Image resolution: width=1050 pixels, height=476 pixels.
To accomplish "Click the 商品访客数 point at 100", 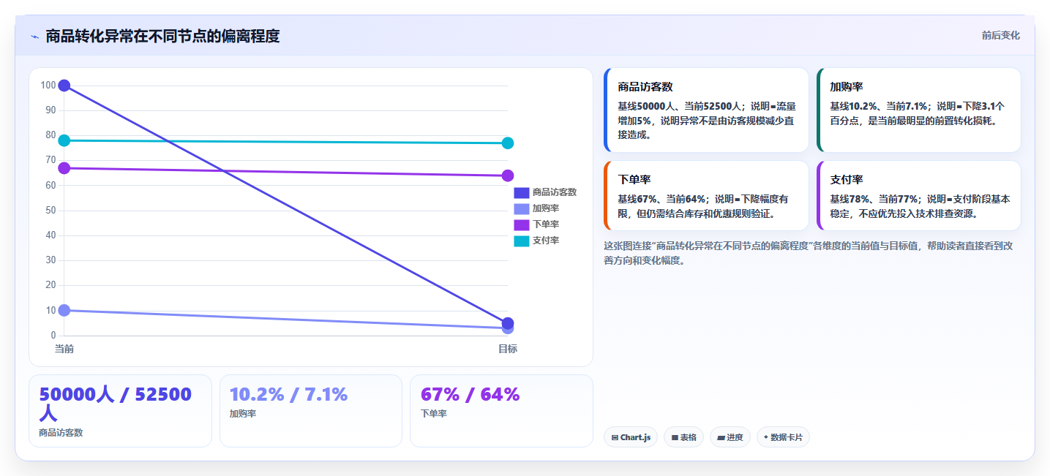I will click(64, 86).
